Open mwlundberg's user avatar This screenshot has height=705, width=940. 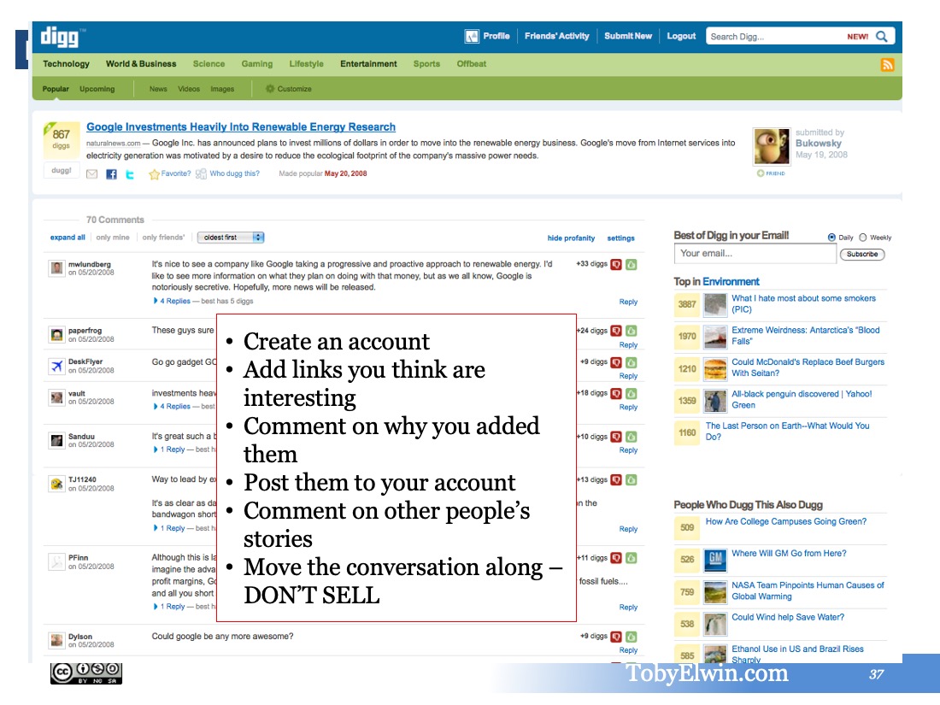[56, 268]
